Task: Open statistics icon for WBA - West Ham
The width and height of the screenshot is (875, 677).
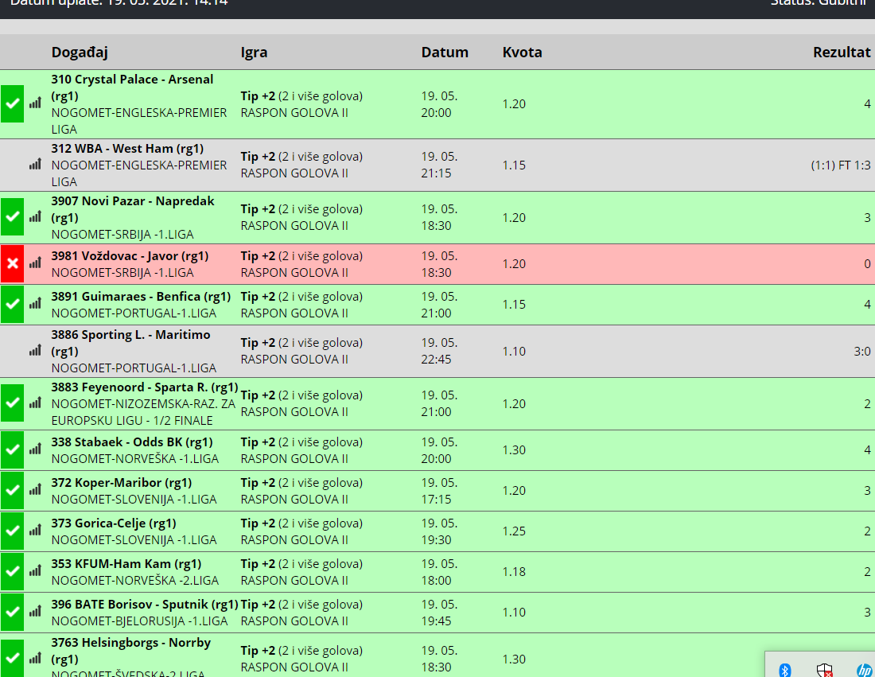Action: (35, 165)
